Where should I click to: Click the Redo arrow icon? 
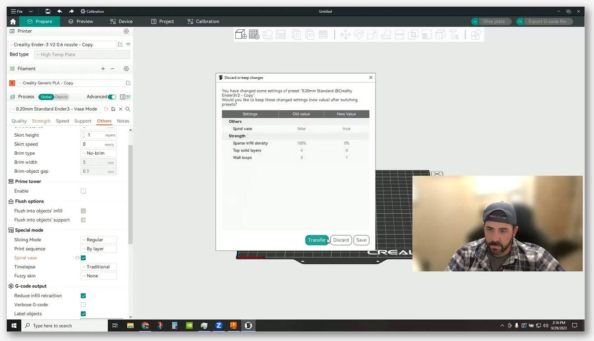(x=71, y=11)
